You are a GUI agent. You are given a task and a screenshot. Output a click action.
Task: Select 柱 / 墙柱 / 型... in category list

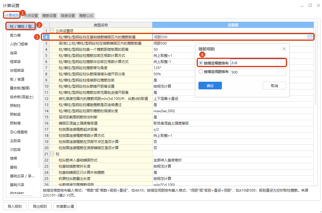(22, 26)
